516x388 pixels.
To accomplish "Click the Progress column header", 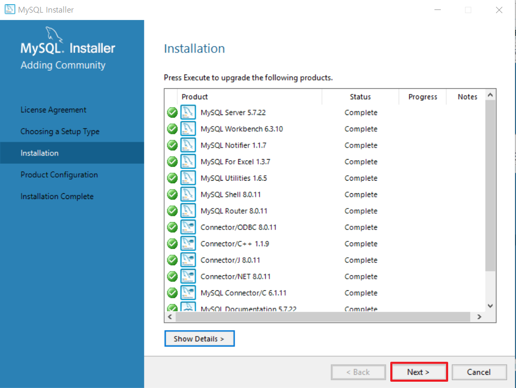I will (422, 97).
